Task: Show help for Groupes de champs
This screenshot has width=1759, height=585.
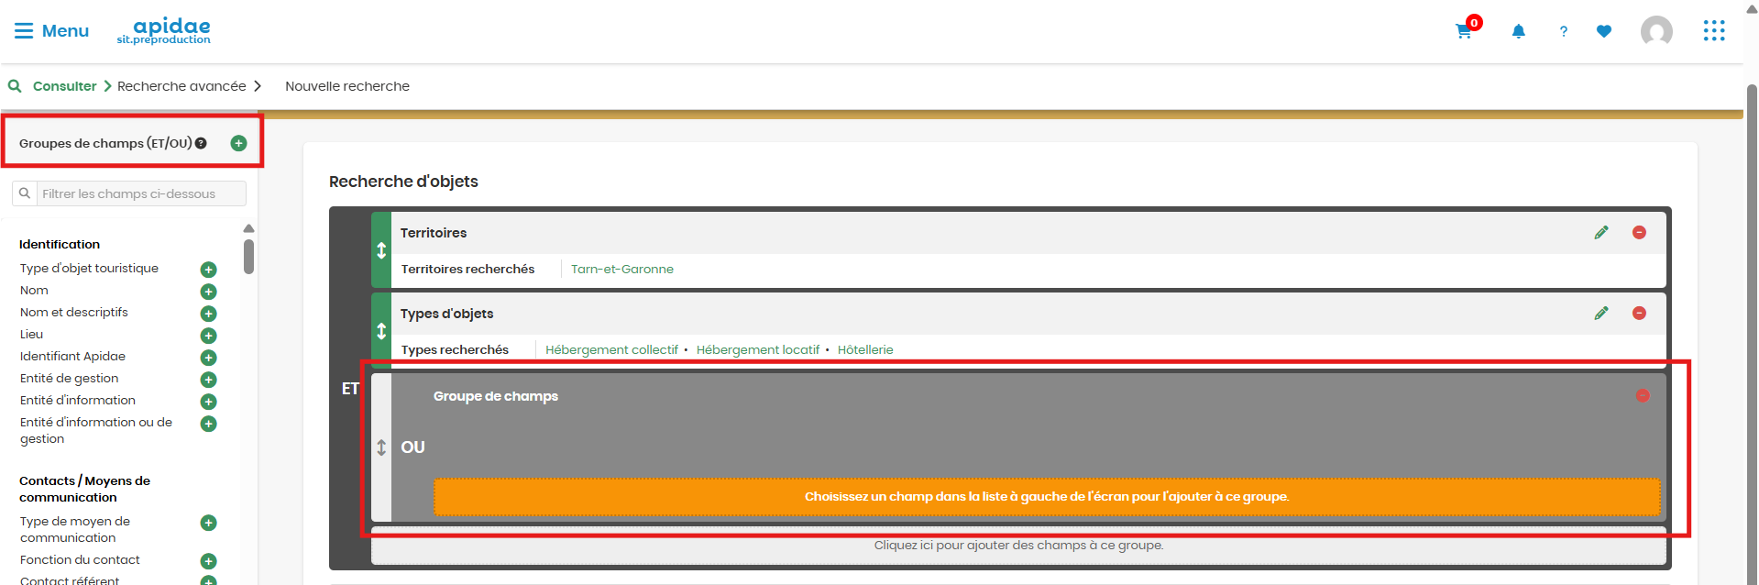Action: (201, 143)
